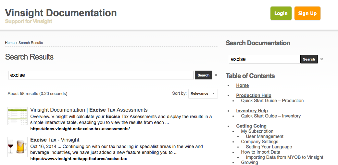Open the Excise Tax - Vinsight result title
Image resolution: width=338 pixels, height=165 pixels.
[55, 140]
